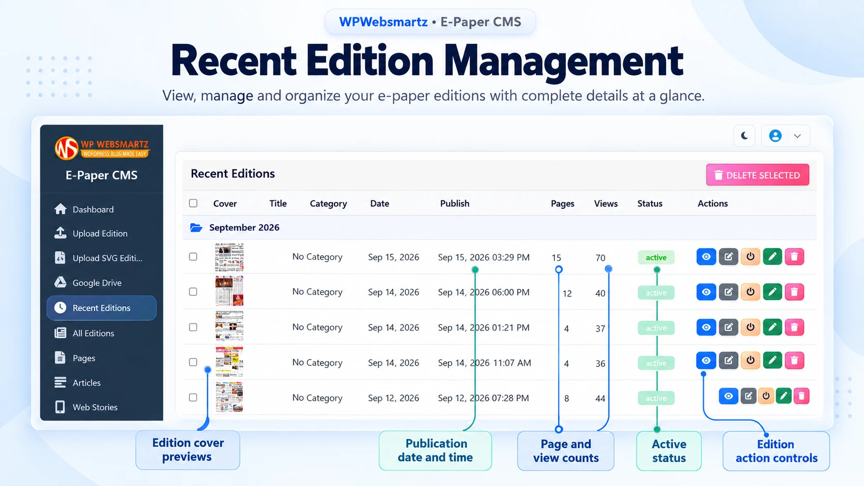Image resolution: width=864 pixels, height=486 pixels.
Task: Collapse the September 2026 folder group
Action: tap(196, 227)
